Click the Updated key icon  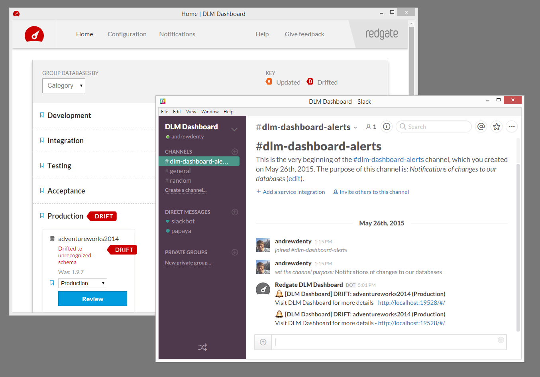(x=269, y=81)
